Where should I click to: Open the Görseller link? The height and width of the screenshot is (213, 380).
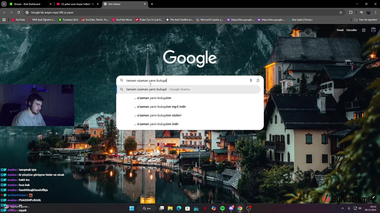351,30
